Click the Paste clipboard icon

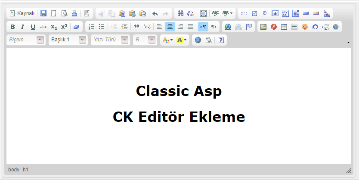[x=122, y=13]
